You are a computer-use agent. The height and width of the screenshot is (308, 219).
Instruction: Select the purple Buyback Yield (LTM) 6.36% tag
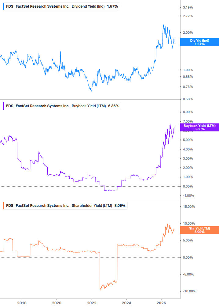(x=199, y=127)
